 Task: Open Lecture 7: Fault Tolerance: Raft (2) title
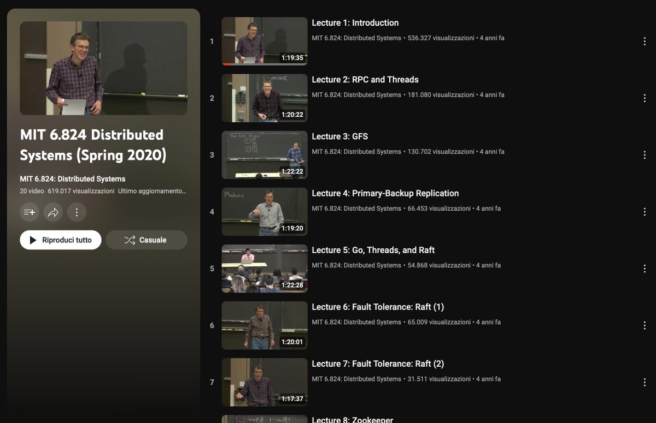tap(378, 364)
